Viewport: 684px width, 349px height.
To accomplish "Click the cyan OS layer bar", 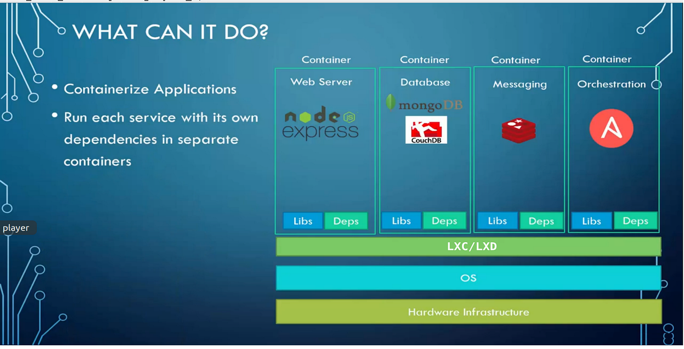I will pyautogui.click(x=468, y=278).
